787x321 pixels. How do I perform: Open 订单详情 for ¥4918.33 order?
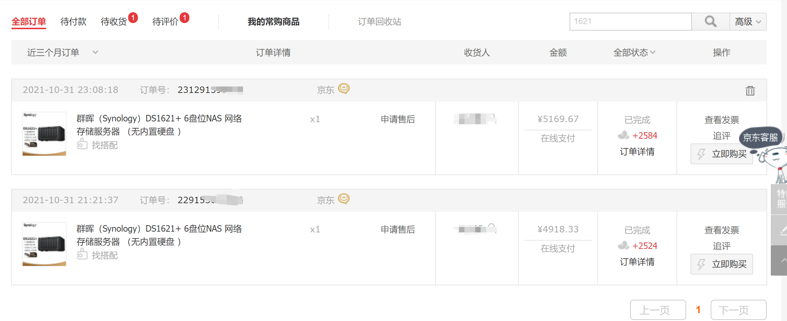click(637, 262)
